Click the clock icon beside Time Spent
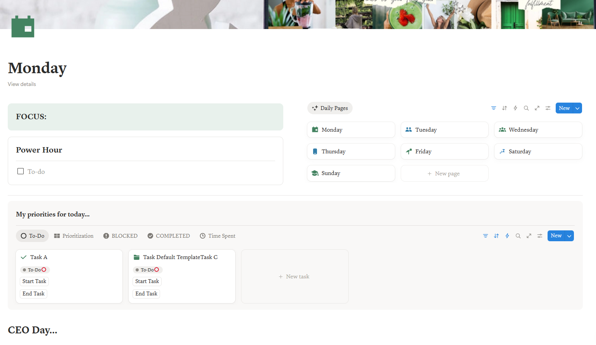 [x=202, y=235]
